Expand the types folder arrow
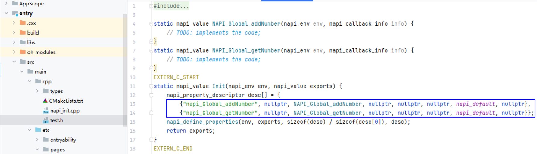Image resolution: width=537 pixels, height=154 pixels. point(37,91)
